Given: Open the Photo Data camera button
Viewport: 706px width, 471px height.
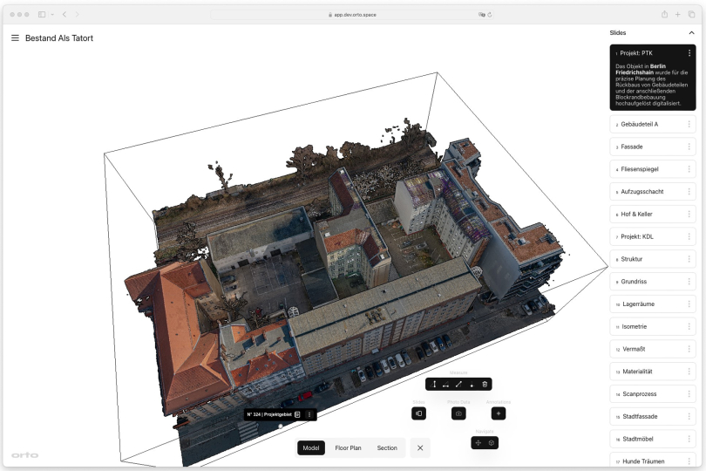Looking at the screenshot, I should [x=458, y=413].
